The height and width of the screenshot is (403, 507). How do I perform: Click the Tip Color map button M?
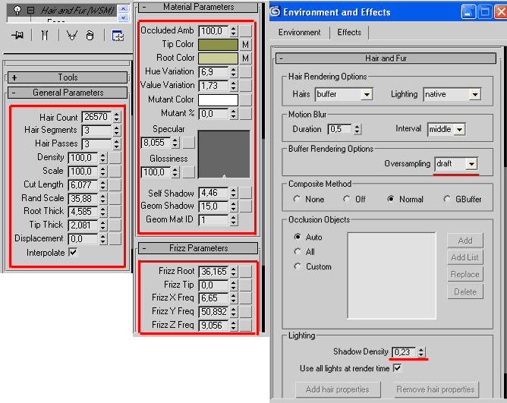[245, 44]
